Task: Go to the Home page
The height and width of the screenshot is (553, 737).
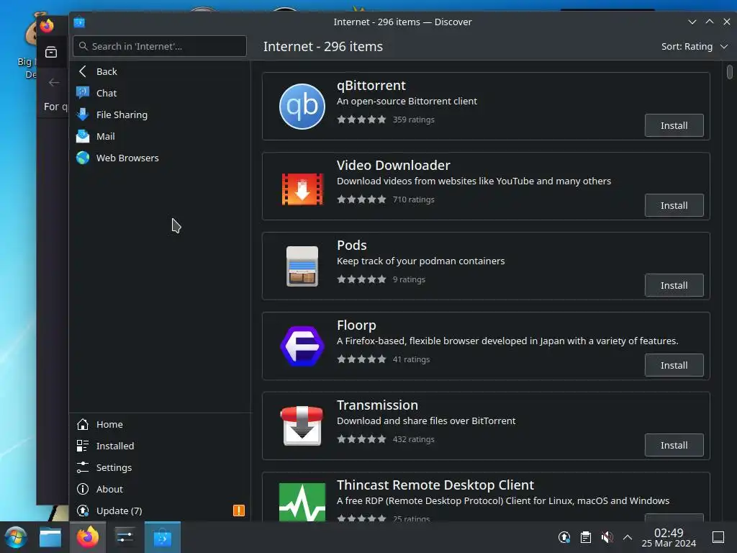Action: [x=160, y=424]
